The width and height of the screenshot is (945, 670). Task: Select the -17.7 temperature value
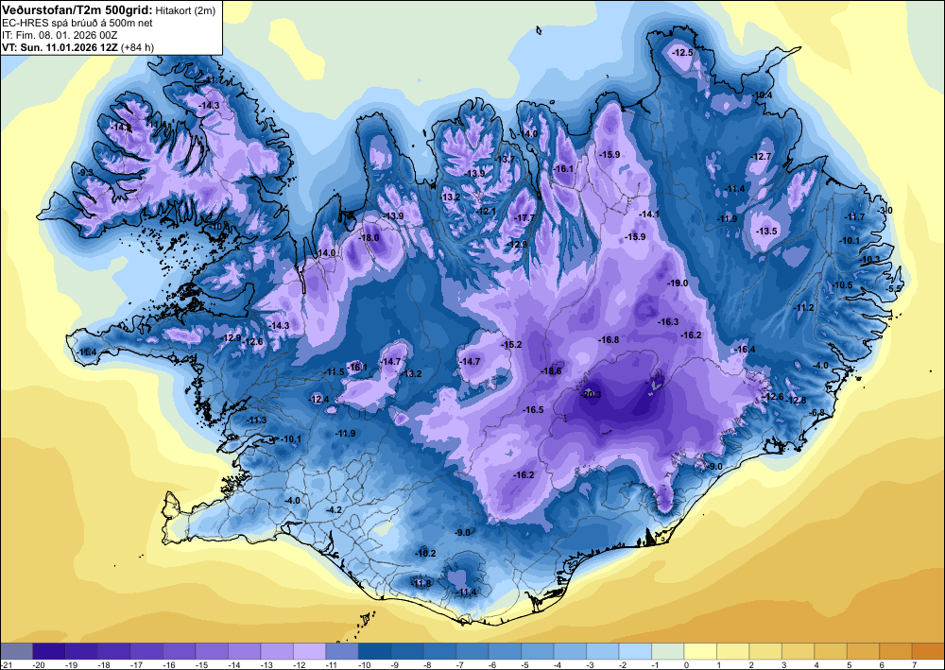point(524,217)
